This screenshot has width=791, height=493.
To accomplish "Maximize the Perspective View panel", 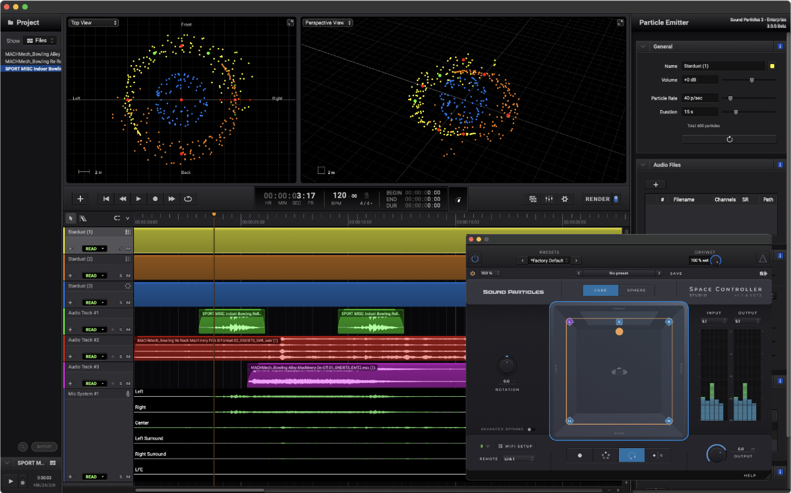I will coord(620,22).
